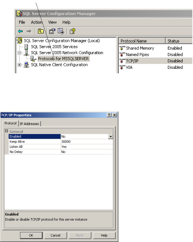Select SQL Native Client Configuration tree item
The image size is (193, 242).
coord(59,65)
